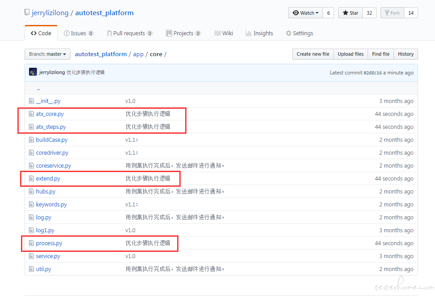Screen dimensions: 435x296
Task: Open the service.py file
Action: point(48,256)
